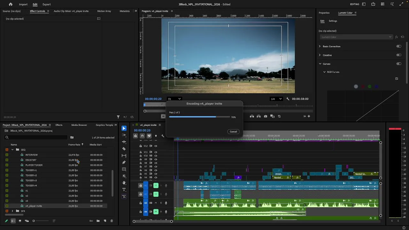Select the Hand tool
The height and width of the screenshot is (230, 409).
point(124,183)
